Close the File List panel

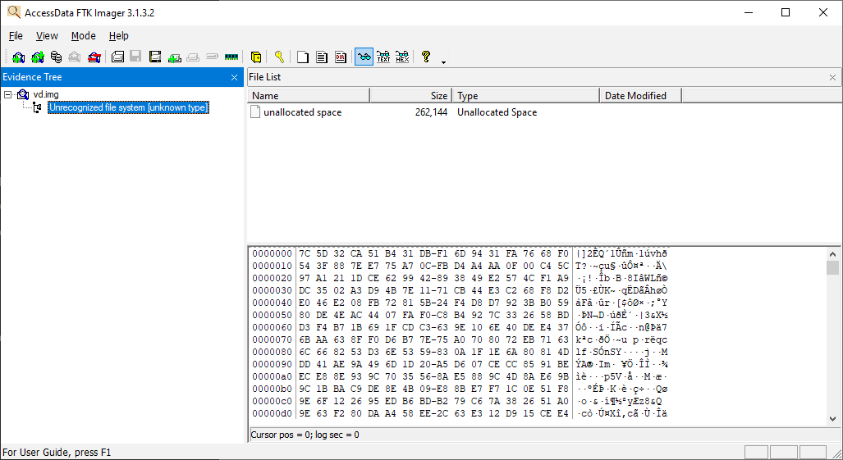coord(832,77)
